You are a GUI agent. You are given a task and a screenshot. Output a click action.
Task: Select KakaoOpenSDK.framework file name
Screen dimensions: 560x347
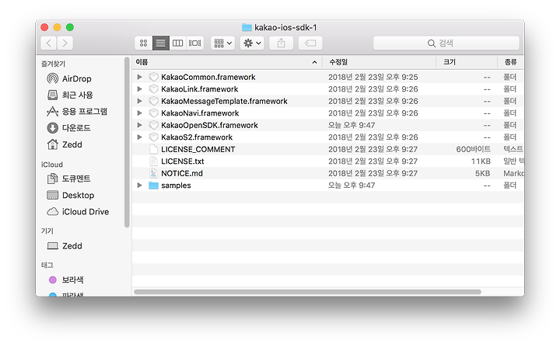pyautogui.click(x=210, y=125)
